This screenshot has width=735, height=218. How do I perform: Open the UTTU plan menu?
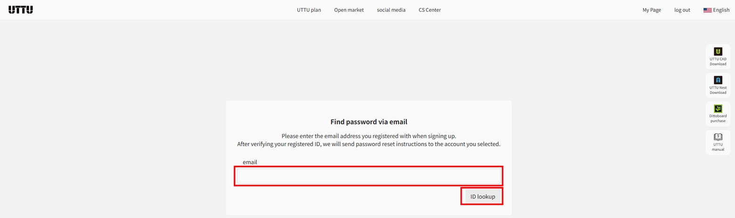tap(309, 10)
